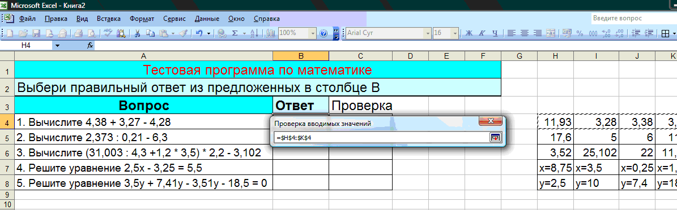
Task: Open the Сервис menu
Action: [x=174, y=19]
